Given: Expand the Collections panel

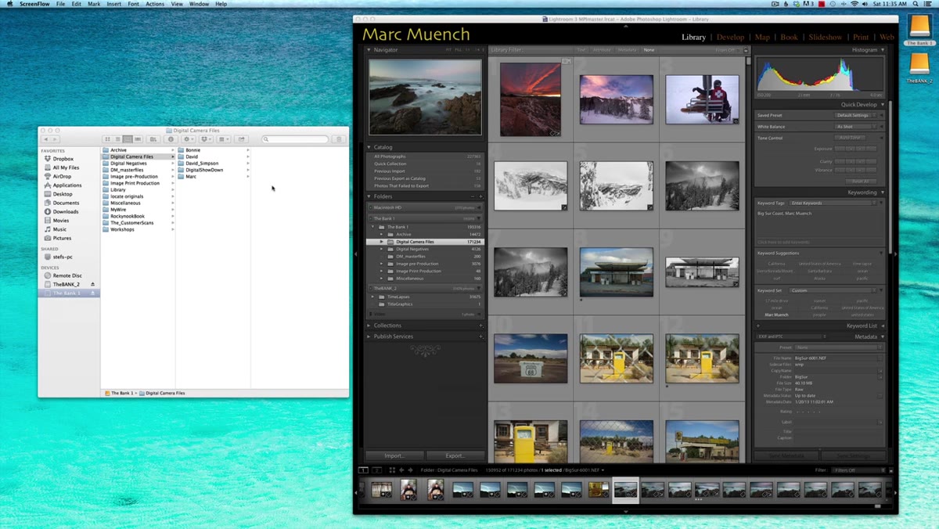Looking at the screenshot, I should (369, 326).
